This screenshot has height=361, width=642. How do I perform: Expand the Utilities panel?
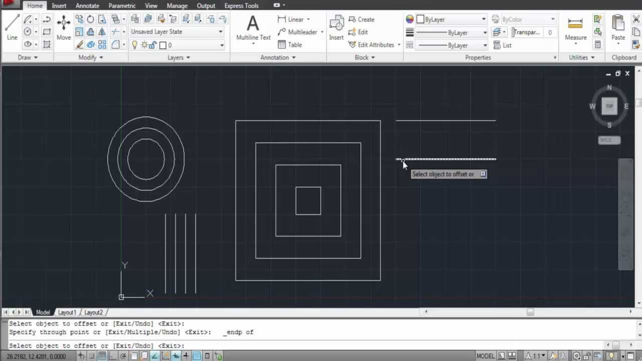581,57
